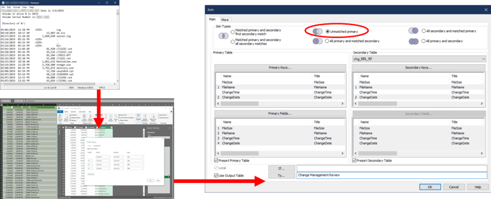Click the Help button in Join dialog
This screenshot has height=199, width=491.
point(478,187)
